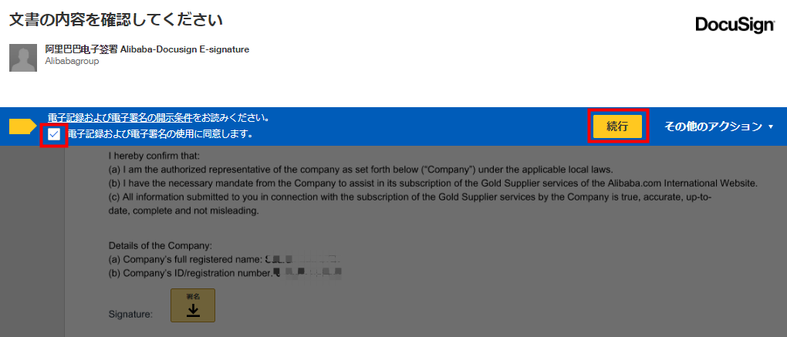Image resolution: width=787 pixels, height=337 pixels.
Task: Click the download arrow in the 署名 tag
Action: pos(193,311)
